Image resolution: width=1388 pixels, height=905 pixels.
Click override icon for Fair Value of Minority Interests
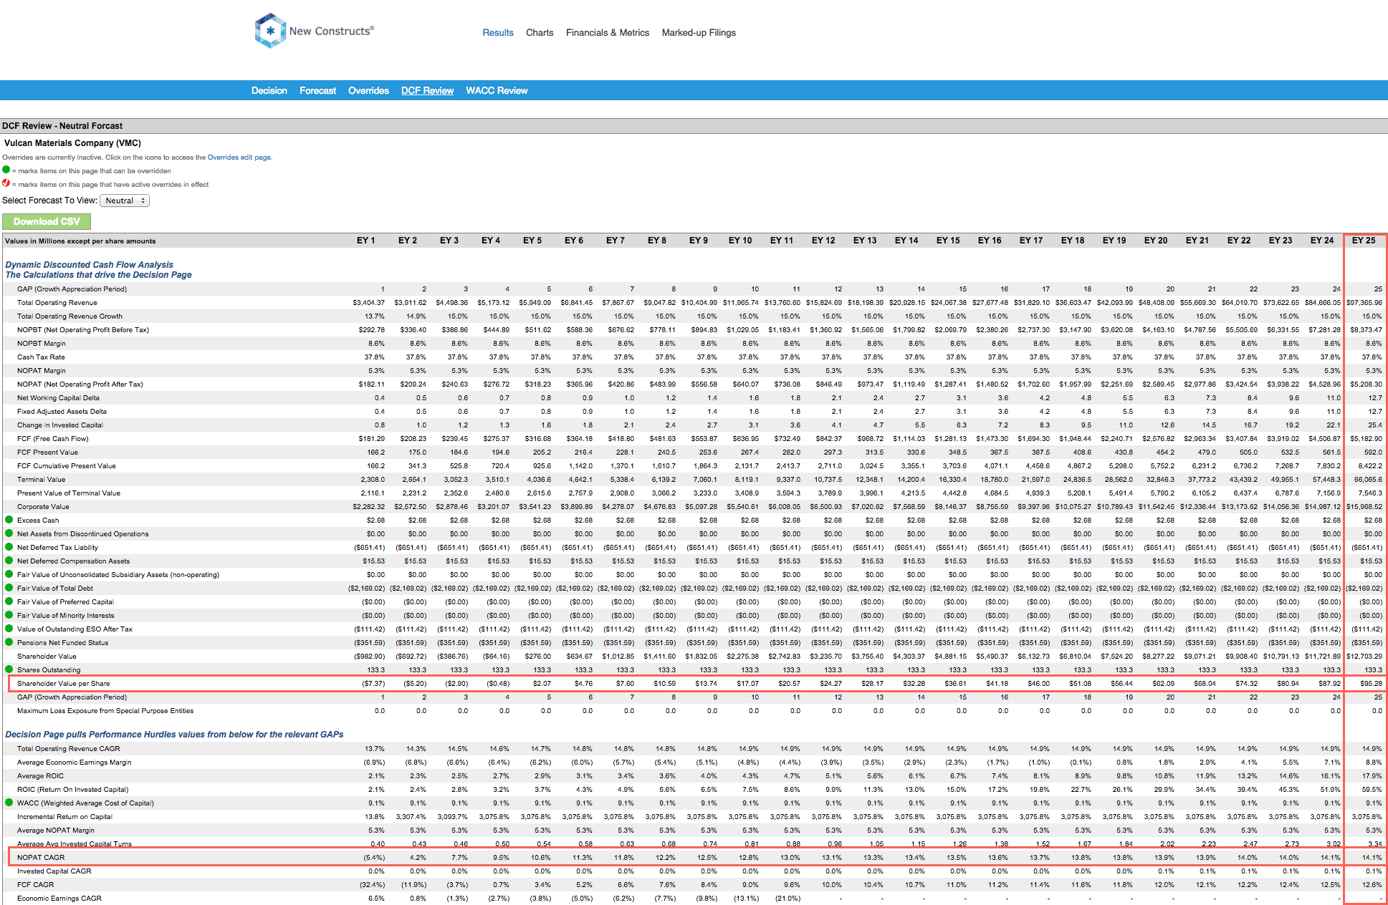[x=9, y=615]
